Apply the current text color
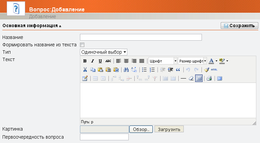This screenshot has width=260, height=143. point(211,61)
